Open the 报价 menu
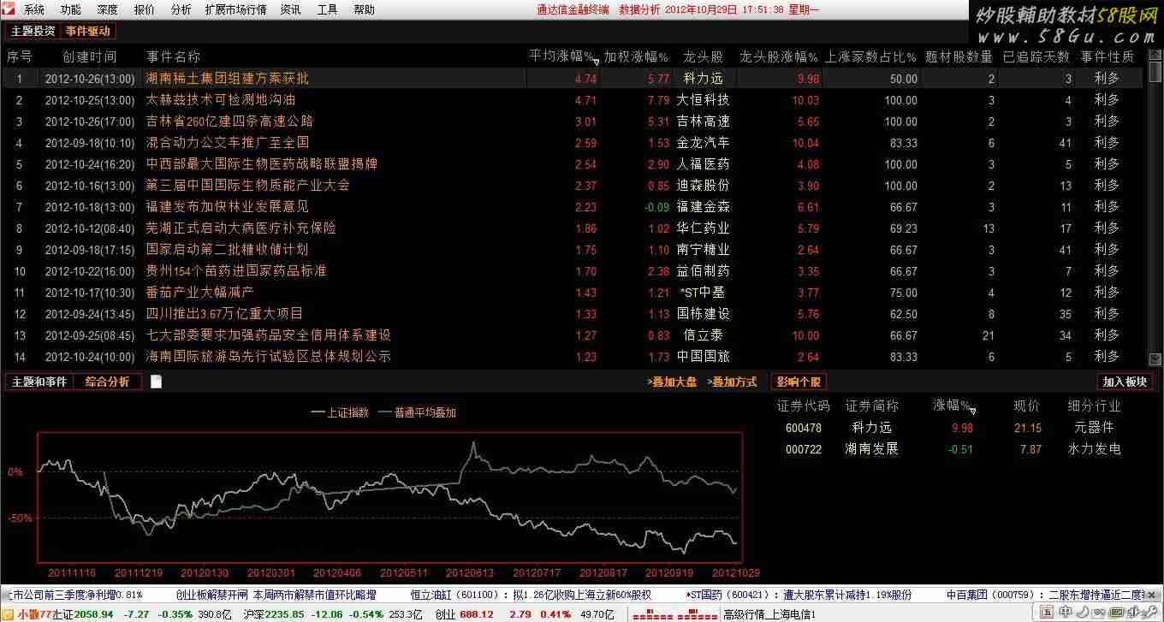This screenshot has height=622, width=1164. coord(145,10)
